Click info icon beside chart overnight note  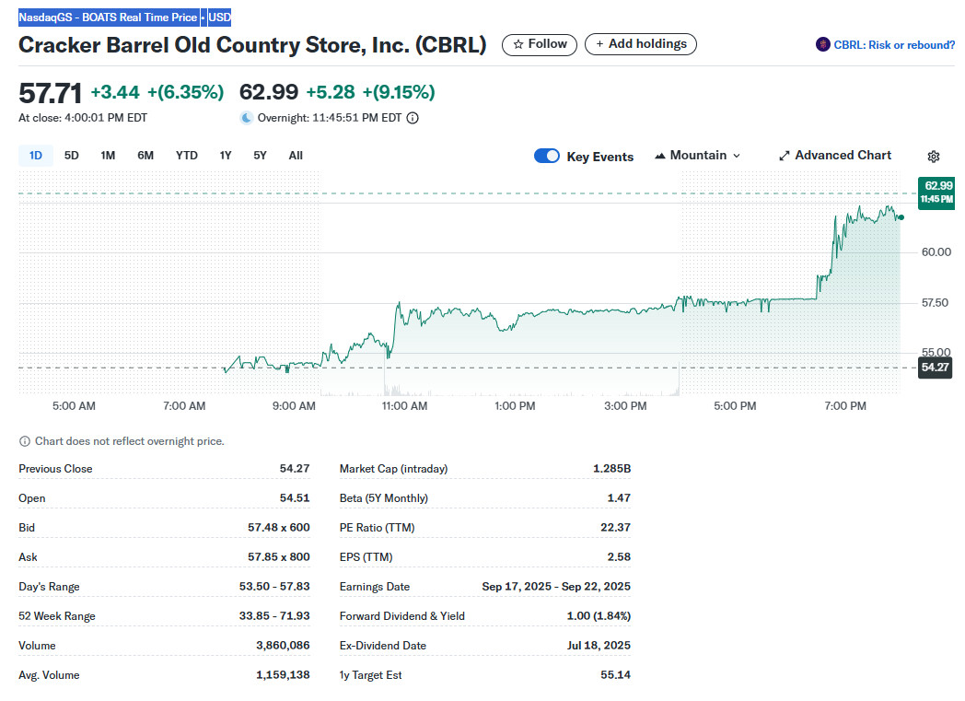pos(25,441)
